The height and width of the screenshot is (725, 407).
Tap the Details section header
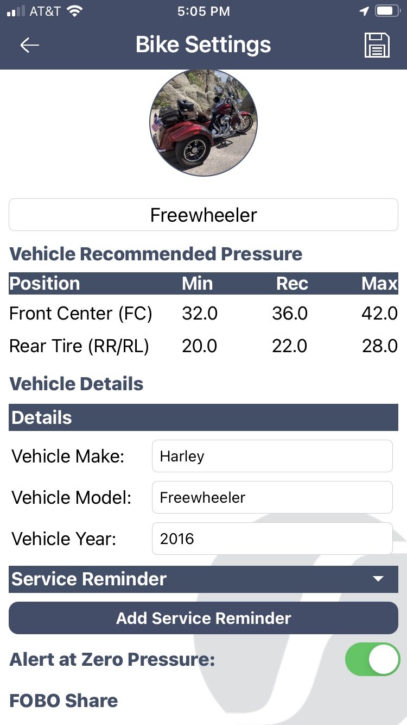pyautogui.click(x=203, y=417)
